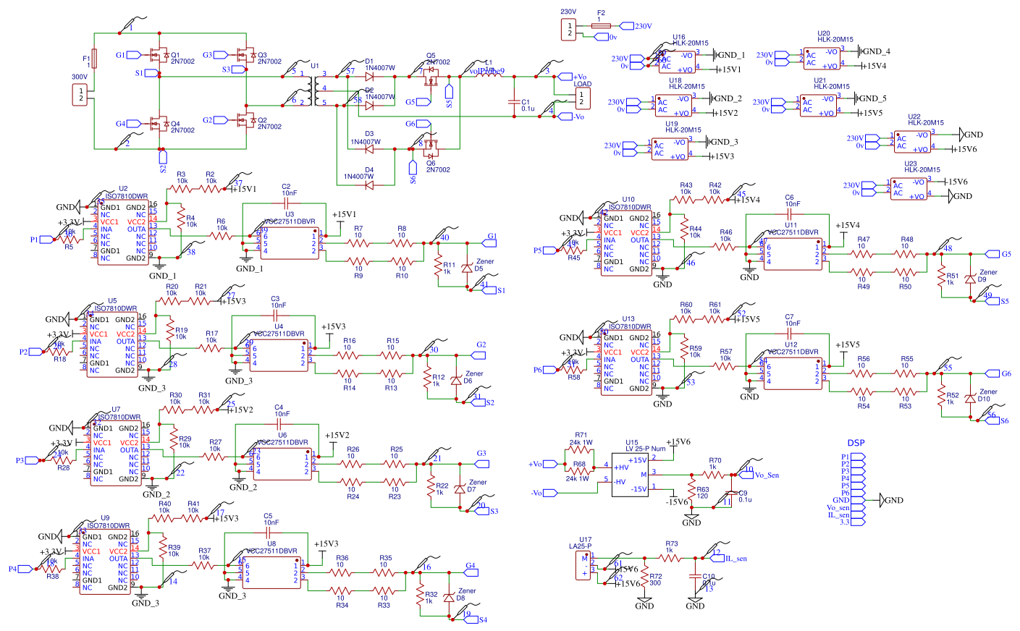Select the U22 HLK-20M15 module

pyautogui.click(x=912, y=142)
